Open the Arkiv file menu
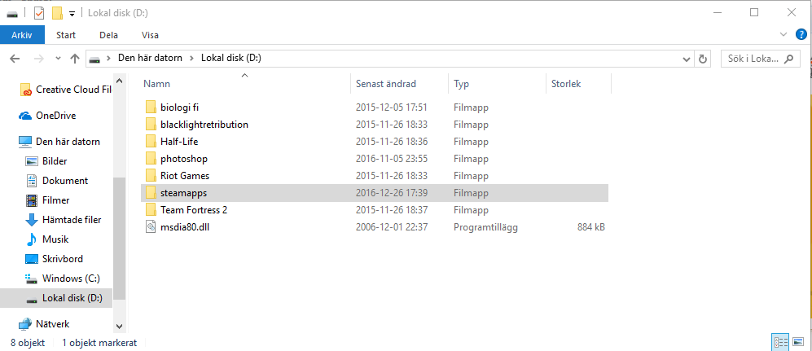Viewport: 812px width, 351px height. (x=22, y=35)
